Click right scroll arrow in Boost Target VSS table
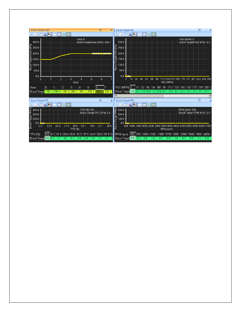This screenshot has width=241, height=312. 210,96
